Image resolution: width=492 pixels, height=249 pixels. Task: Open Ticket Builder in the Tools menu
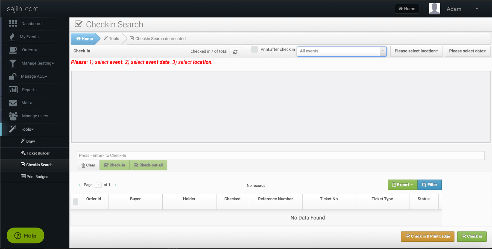pyautogui.click(x=35, y=153)
